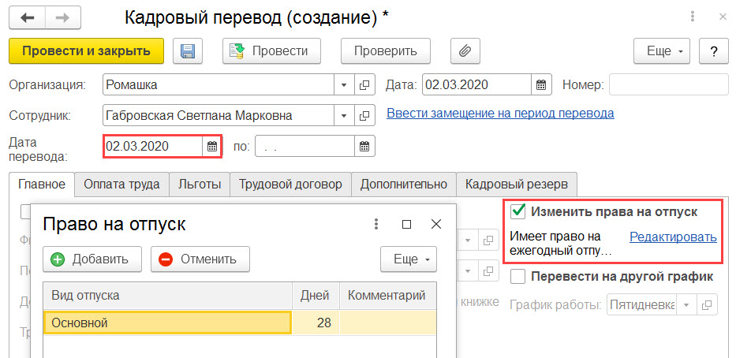This screenshot has height=358, width=736.
Task: Open calendar for the Дата field
Action: pos(541,85)
